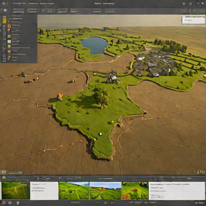Expand the first dropdown field in the second toolbar
Viewport: 206px width, 206px height.
(19, 10)
